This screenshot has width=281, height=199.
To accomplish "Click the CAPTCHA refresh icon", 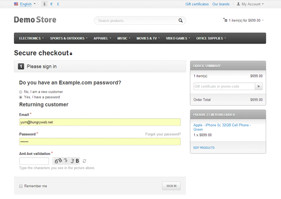I will (85, 161).
